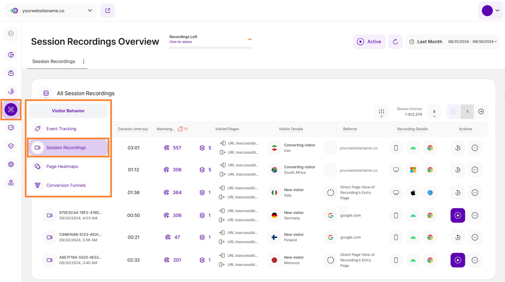Screen dimensions: 505x282
Task: Select Conversion Funnels menu item
Action: pos(66,185)
